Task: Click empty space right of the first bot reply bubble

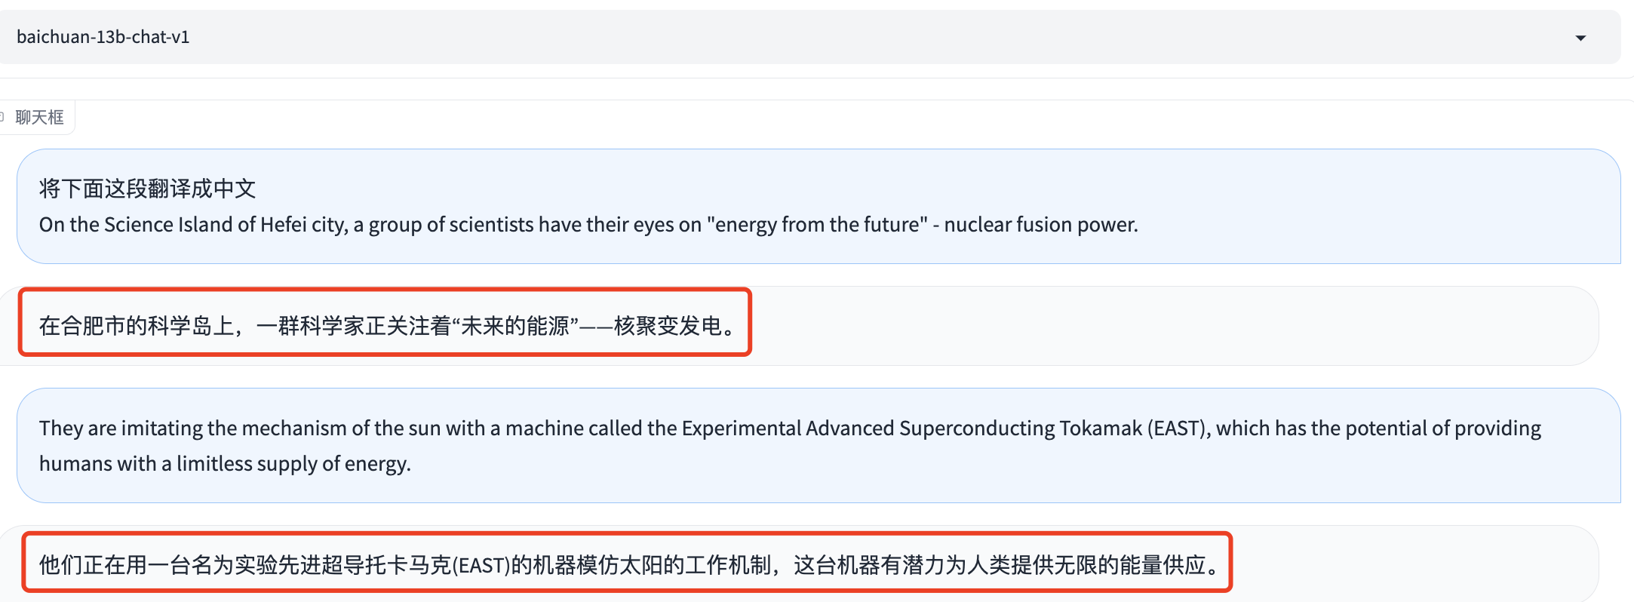Action: [x=1169, y=326]
